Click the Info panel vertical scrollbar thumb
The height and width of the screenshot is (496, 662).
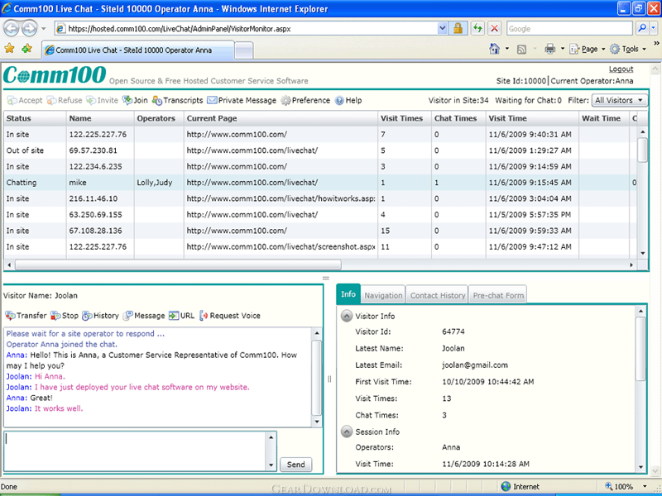(640, 349)
